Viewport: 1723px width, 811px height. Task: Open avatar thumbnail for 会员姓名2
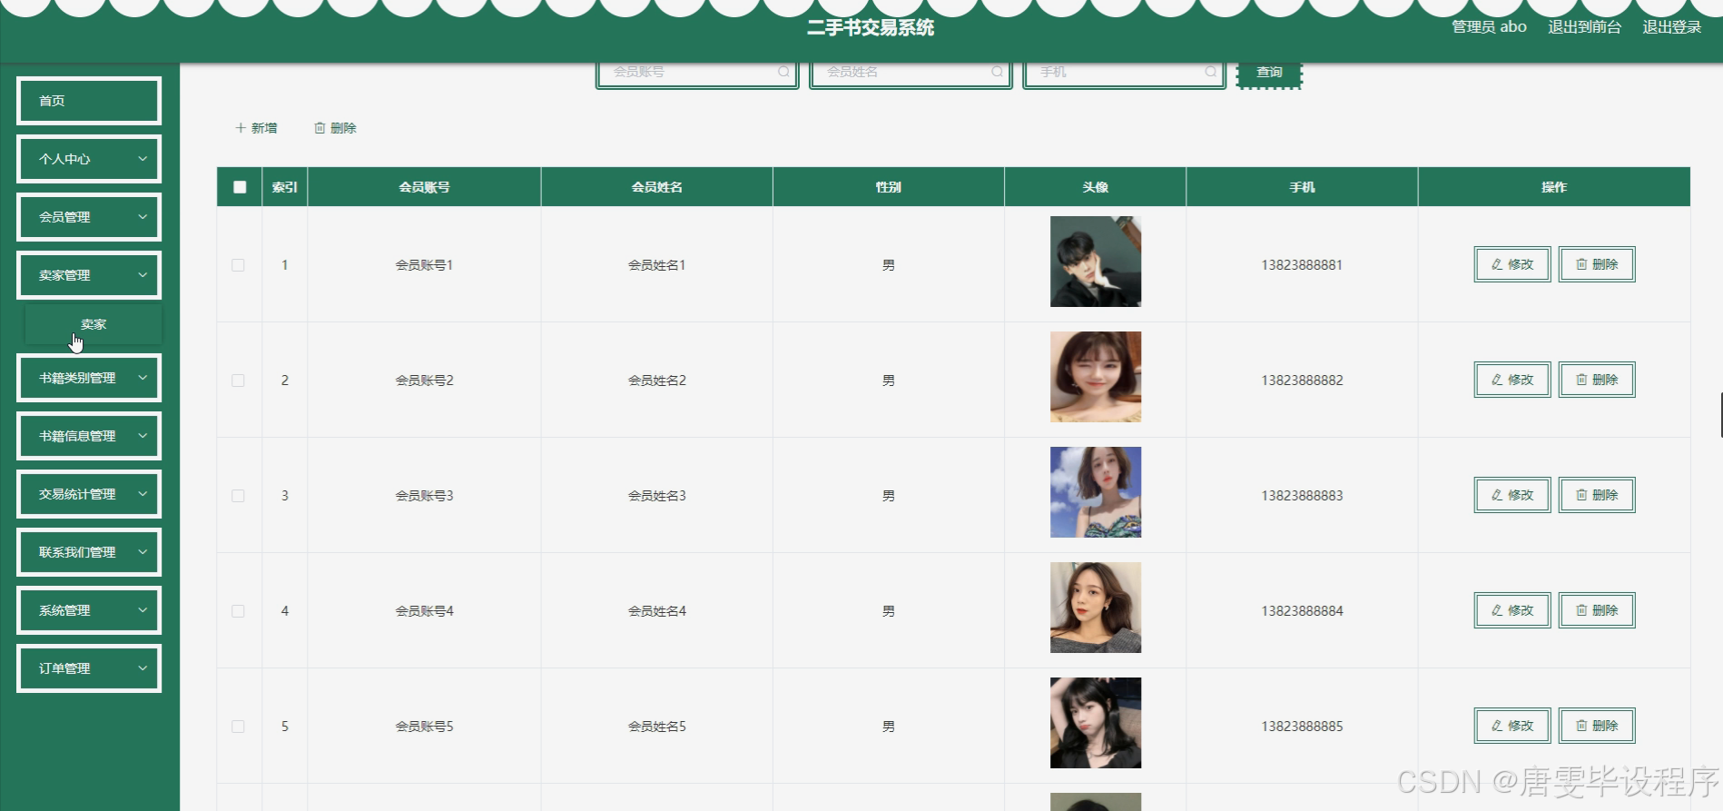click(x=1096, y=377)
